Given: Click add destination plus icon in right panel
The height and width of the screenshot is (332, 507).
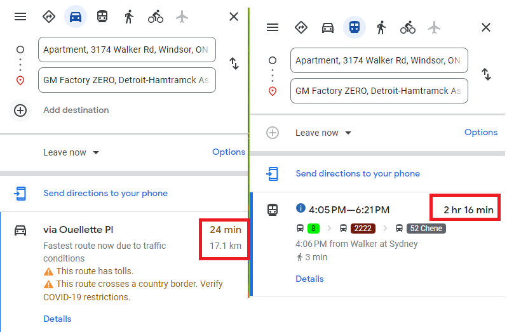Looking at the screenshot, I should pyautogui.click(x=273, y=133).
